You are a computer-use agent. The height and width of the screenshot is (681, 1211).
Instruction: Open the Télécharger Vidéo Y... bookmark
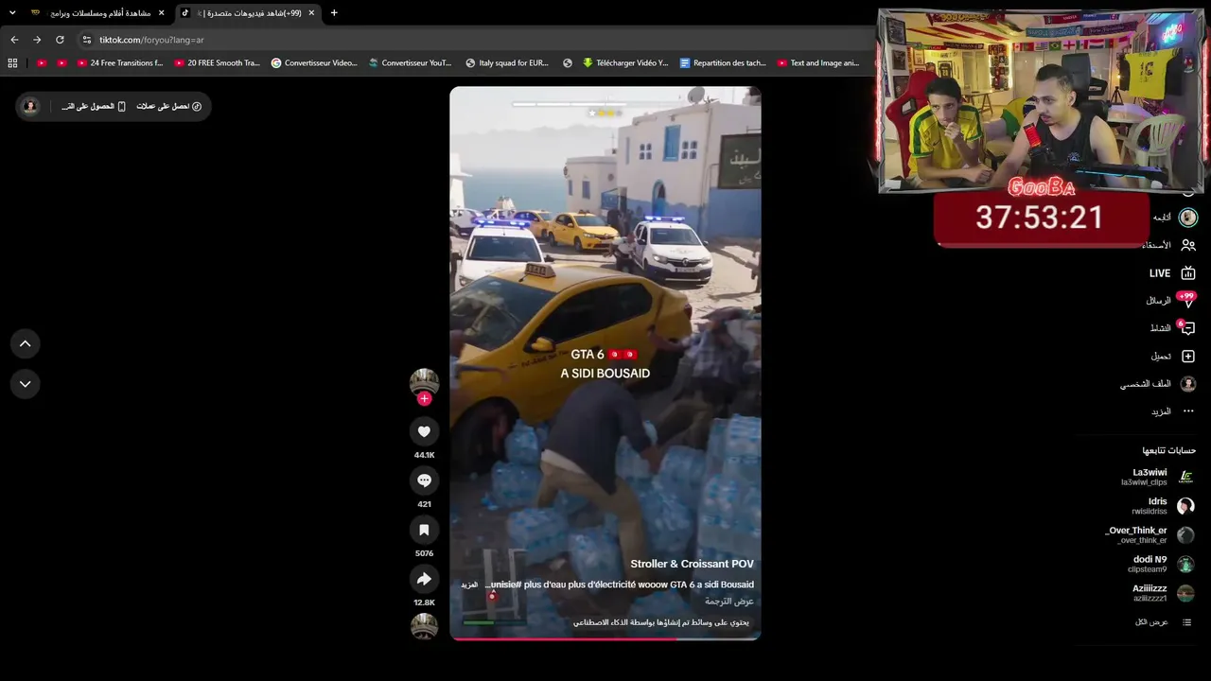click(625, 63)
